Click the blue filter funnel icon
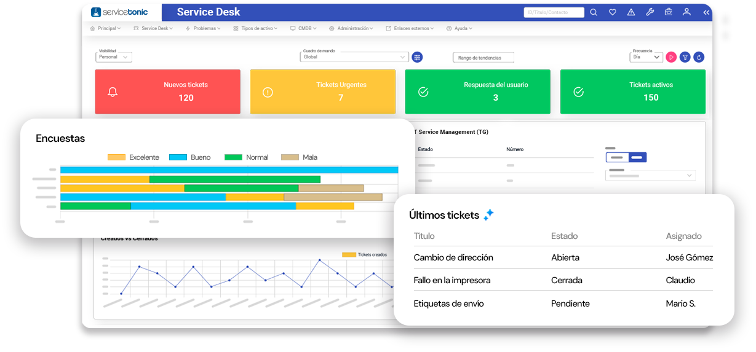The image size is (756, 352). point(685,57)
